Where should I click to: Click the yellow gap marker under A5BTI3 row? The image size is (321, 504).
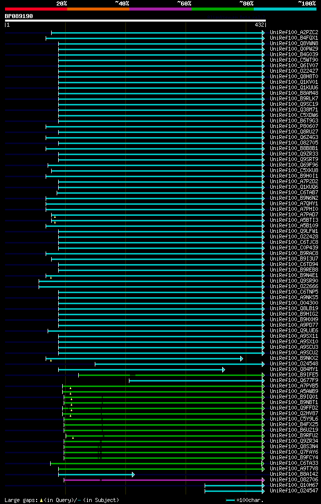click(x=55, y=222)
